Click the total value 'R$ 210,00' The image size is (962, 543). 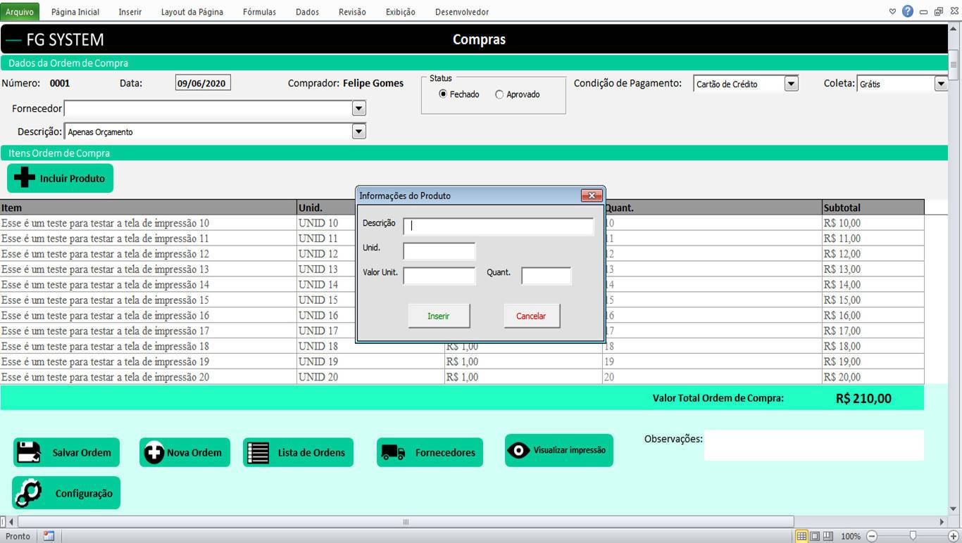863,399
